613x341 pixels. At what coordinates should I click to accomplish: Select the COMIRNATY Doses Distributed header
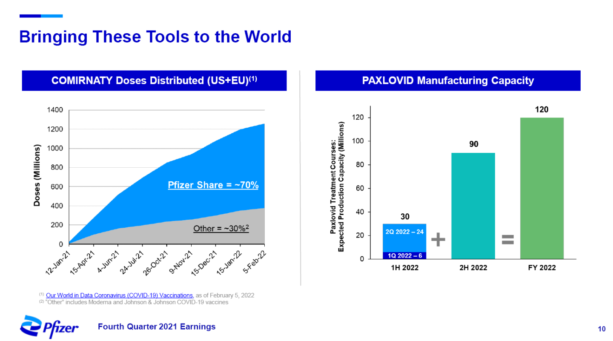pyautogui.click(x=154, y=80)
